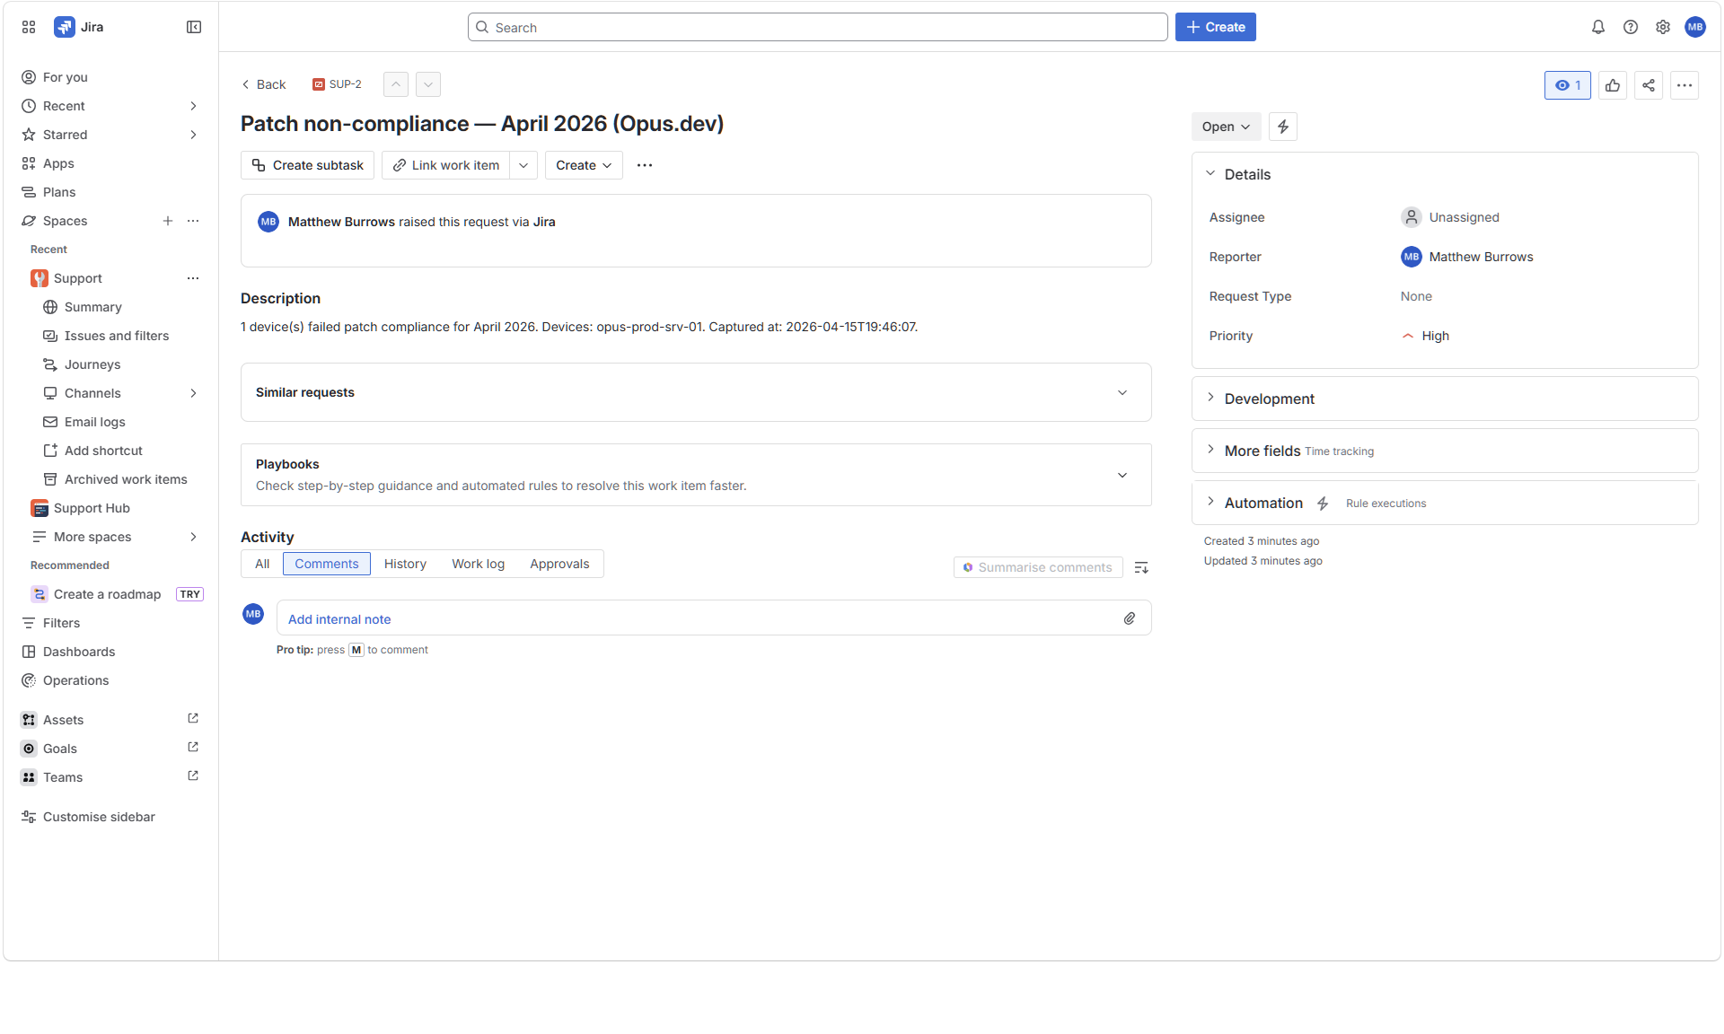Expand Link work item options arrow
The height and width of the screenshot is (1034, 1724).
pyautogui.click(x=523, y=165)
